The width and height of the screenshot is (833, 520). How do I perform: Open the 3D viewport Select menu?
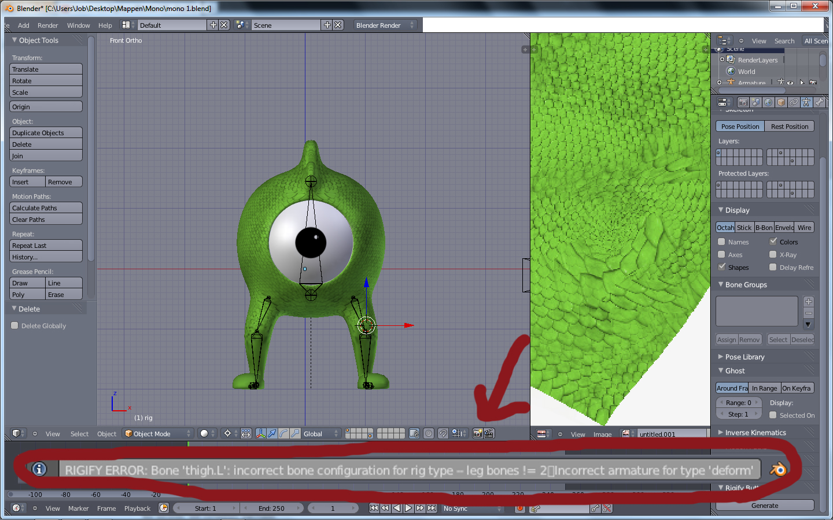point(79,434)
